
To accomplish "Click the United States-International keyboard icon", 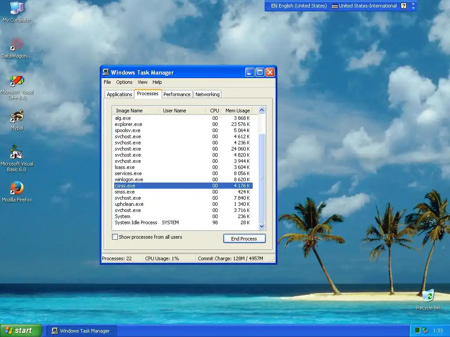I will [334, 6].
